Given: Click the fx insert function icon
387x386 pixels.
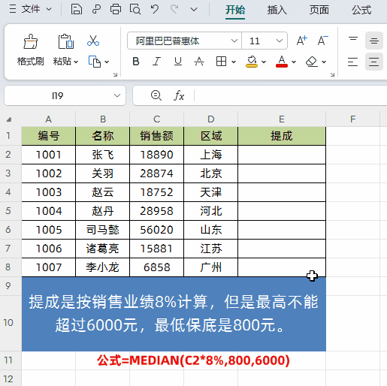Looking at the screenshot, I should coord(179,95).
